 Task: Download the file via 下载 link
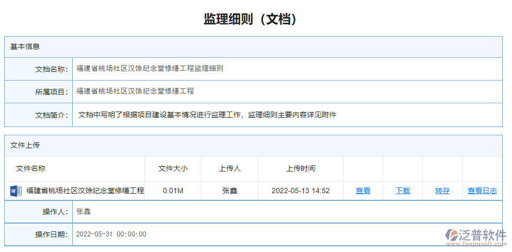coord(403,191)
